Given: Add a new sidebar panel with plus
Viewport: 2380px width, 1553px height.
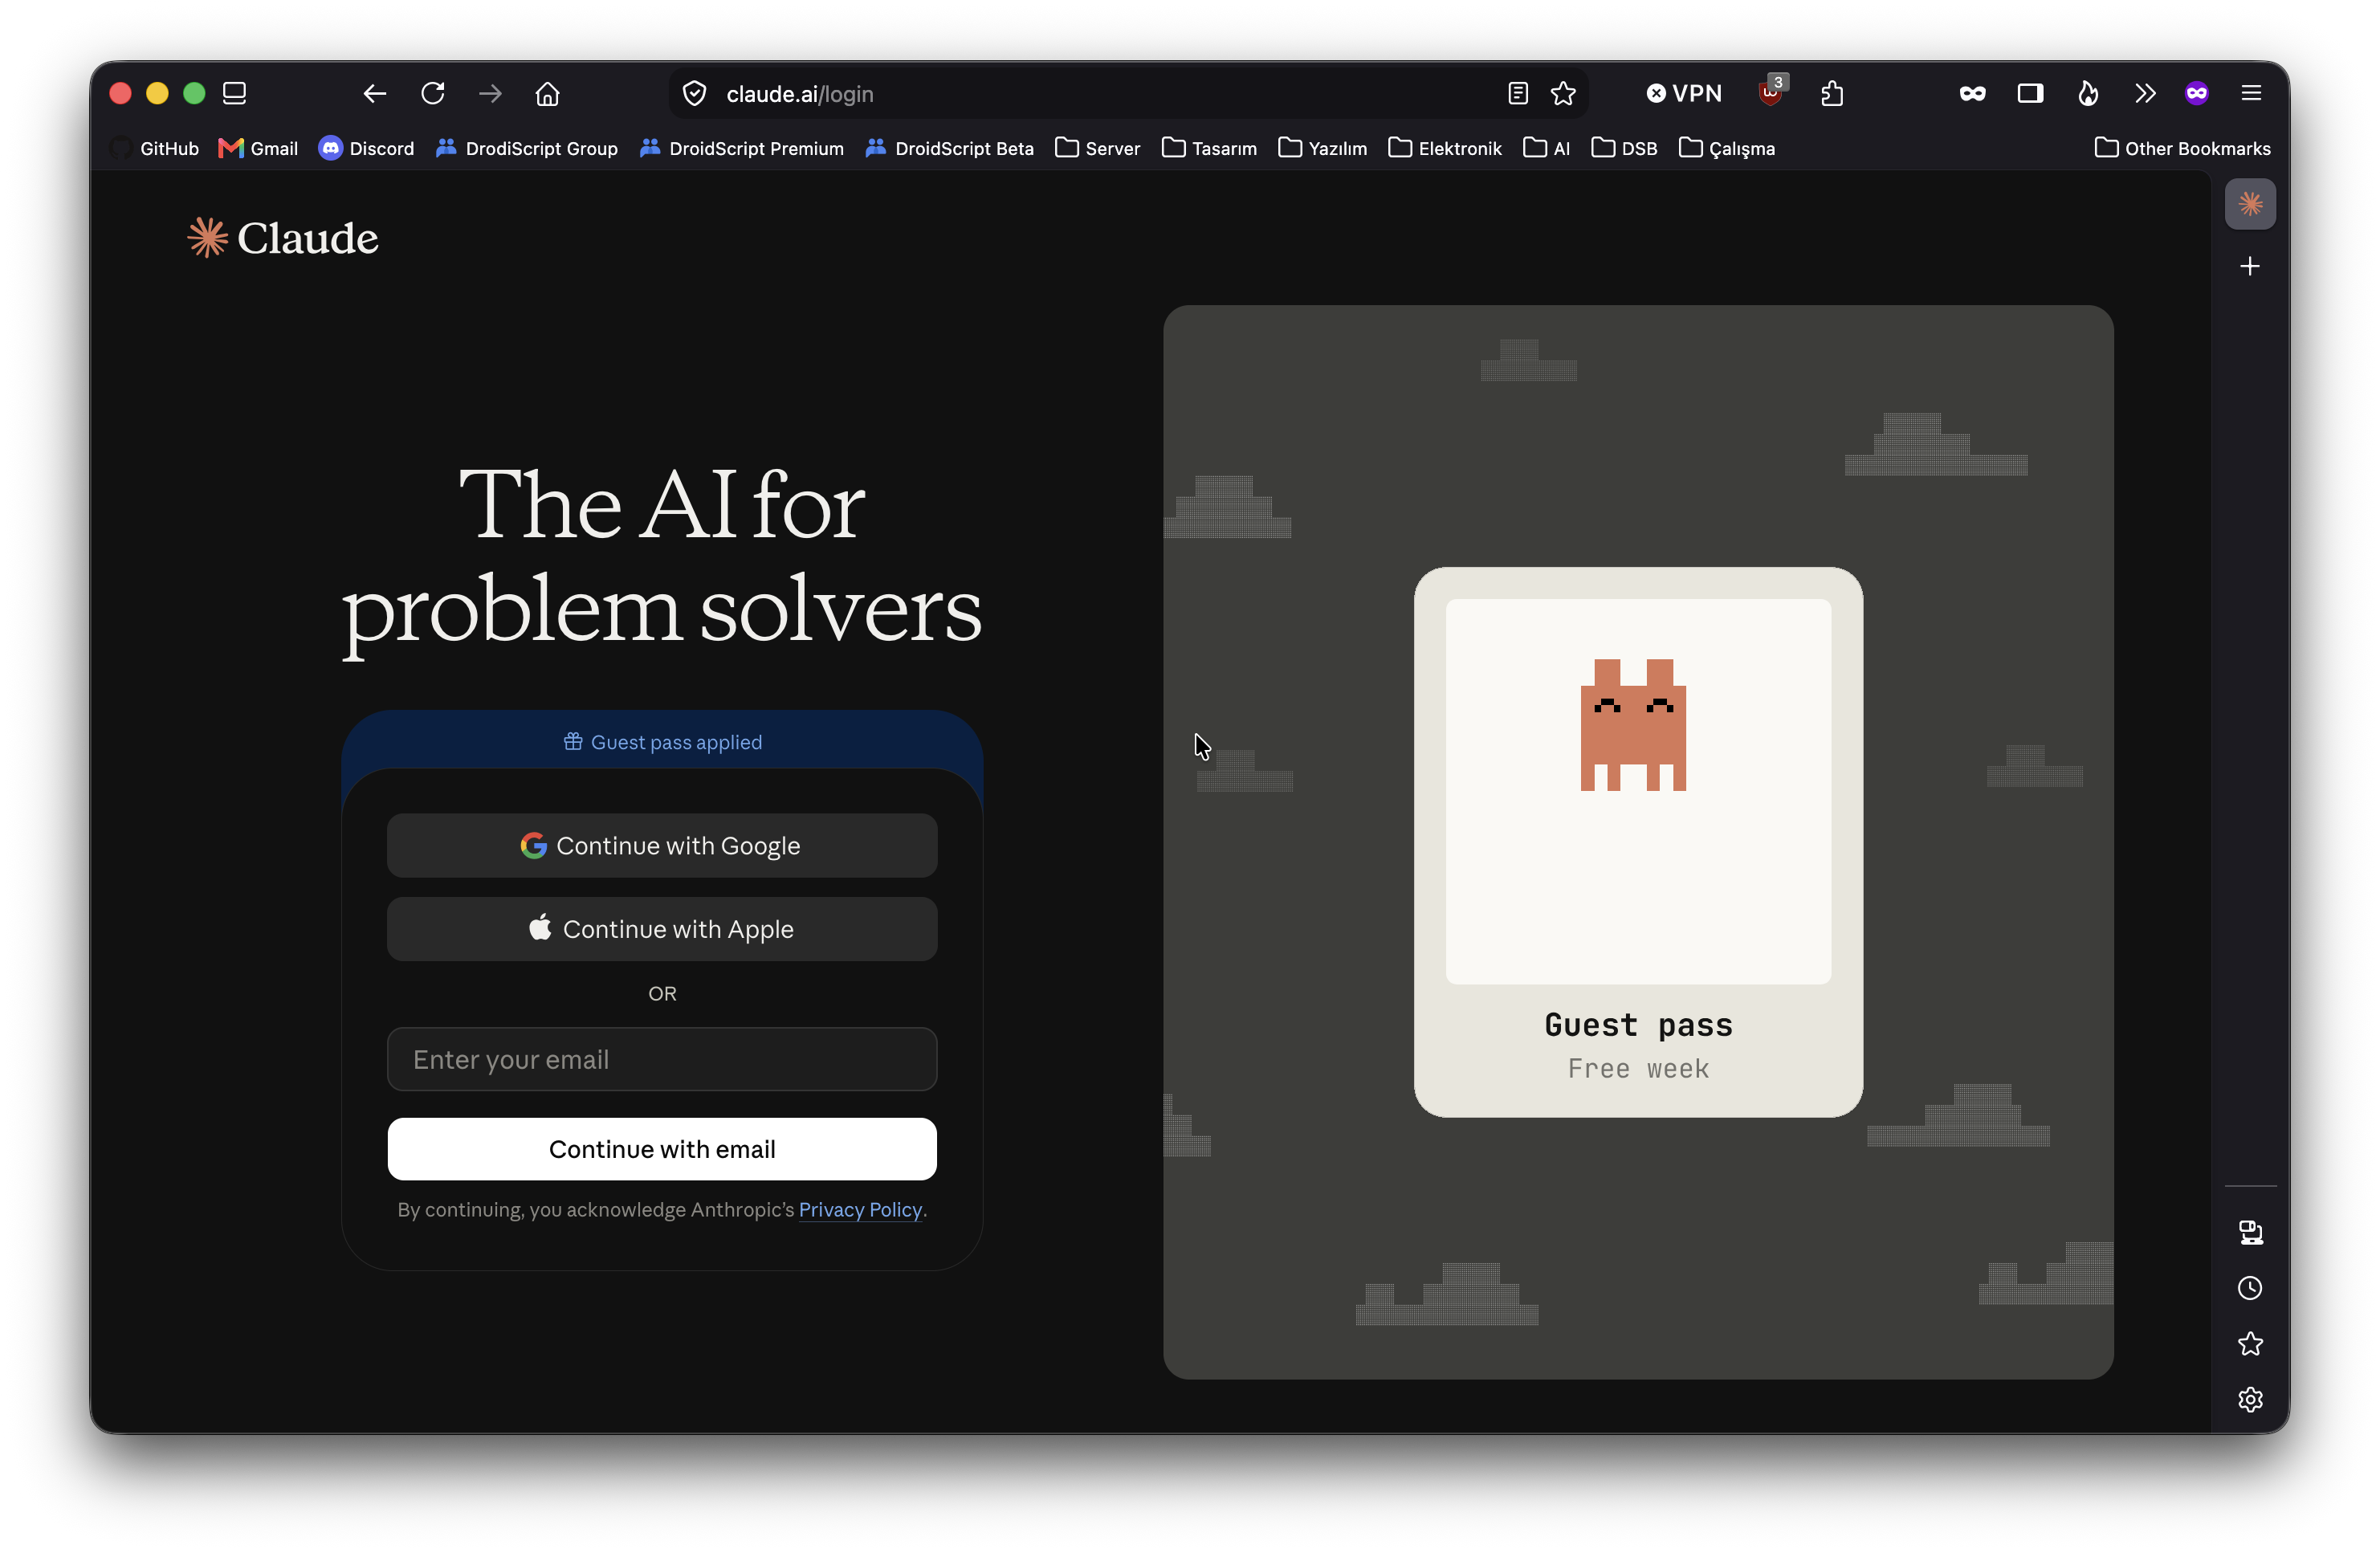Looking at the screenshot, I should click(2250, 266).
